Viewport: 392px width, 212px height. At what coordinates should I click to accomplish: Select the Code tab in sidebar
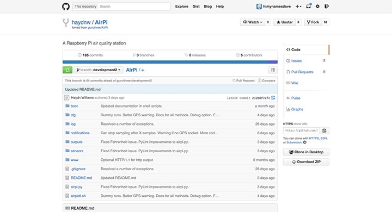[306, 49]
